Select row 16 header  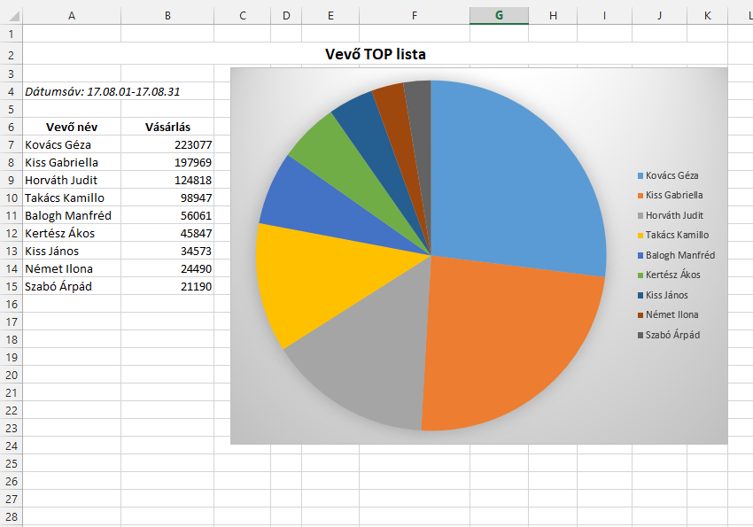(11, 304)
